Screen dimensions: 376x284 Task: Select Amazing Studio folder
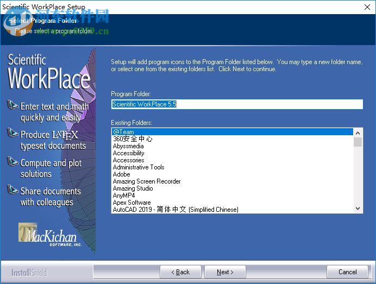point(232,188)
